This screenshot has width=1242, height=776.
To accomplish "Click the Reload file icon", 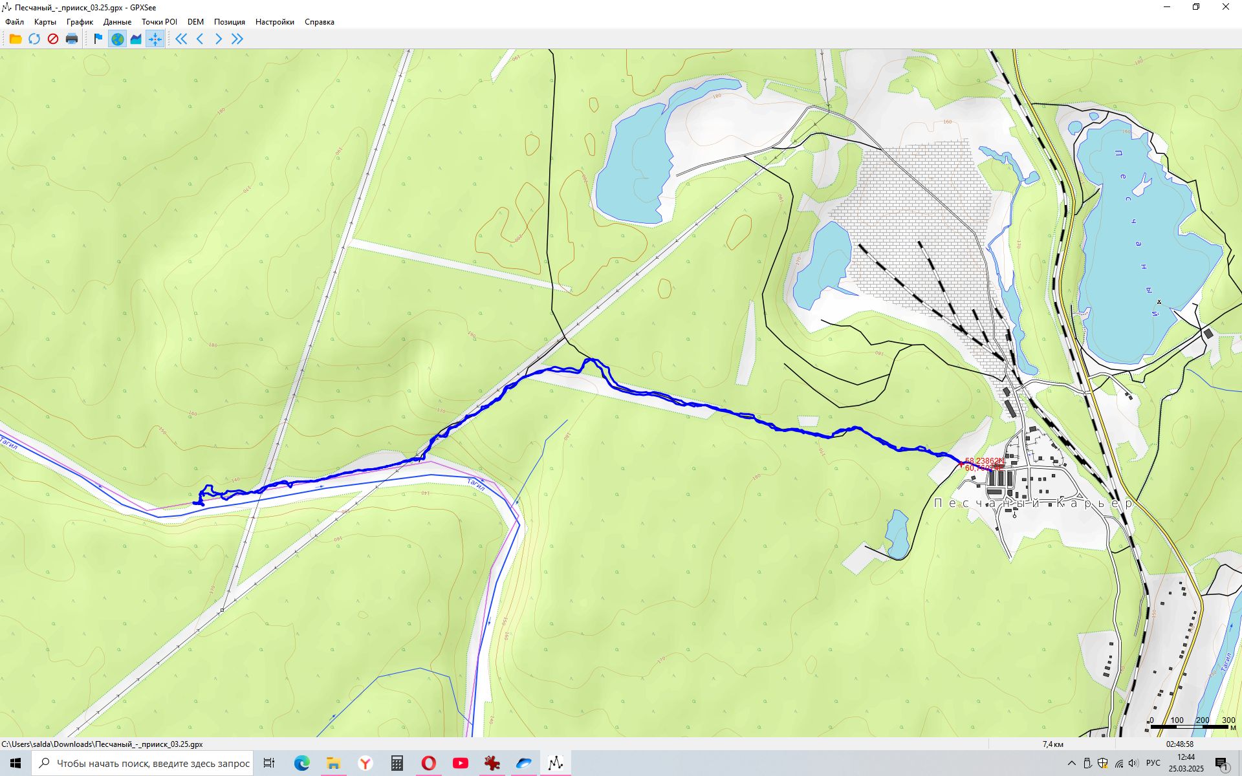I will tap(34, 39).
